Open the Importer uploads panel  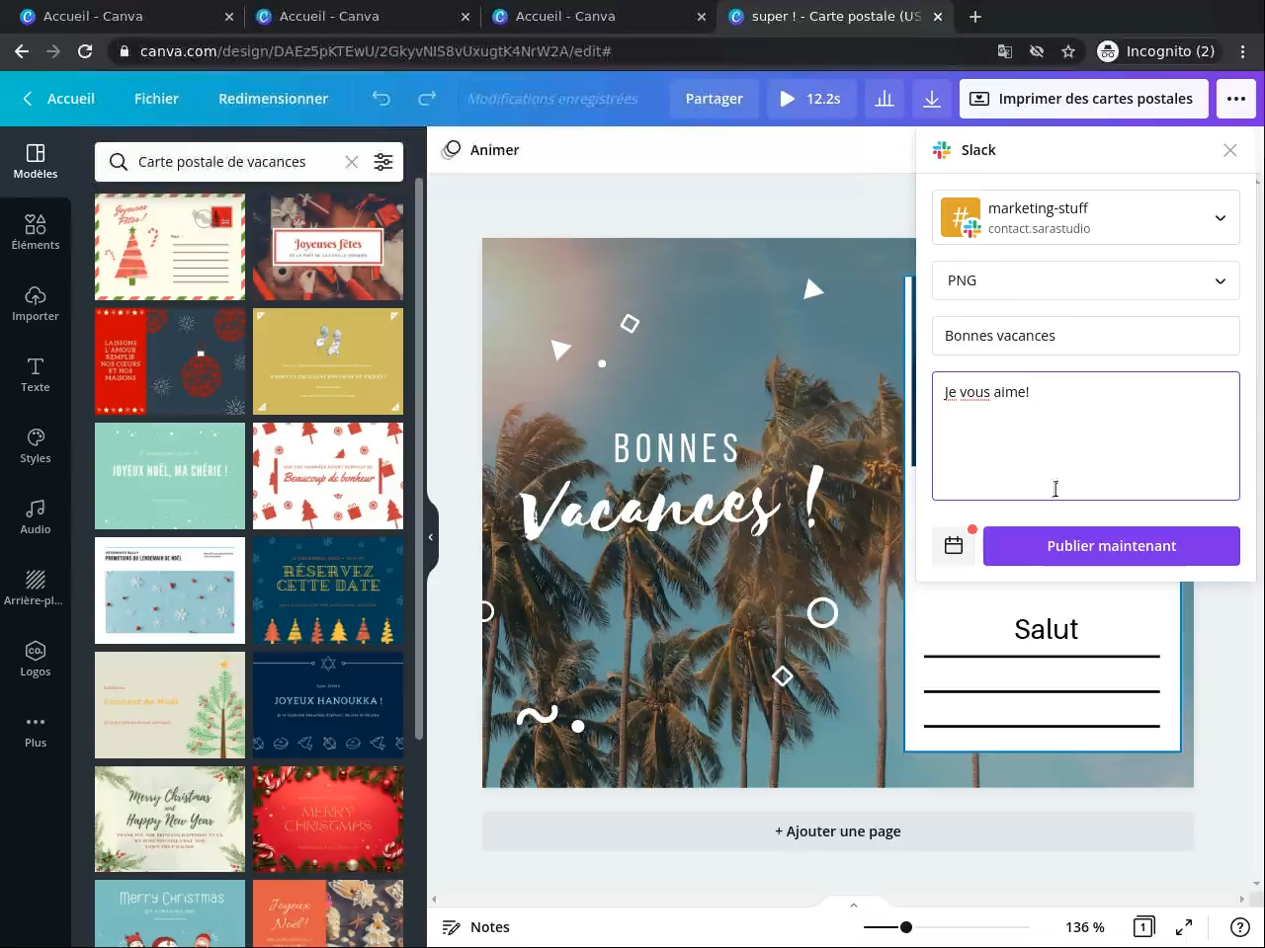pyautogui.click(x=36, y=303)
